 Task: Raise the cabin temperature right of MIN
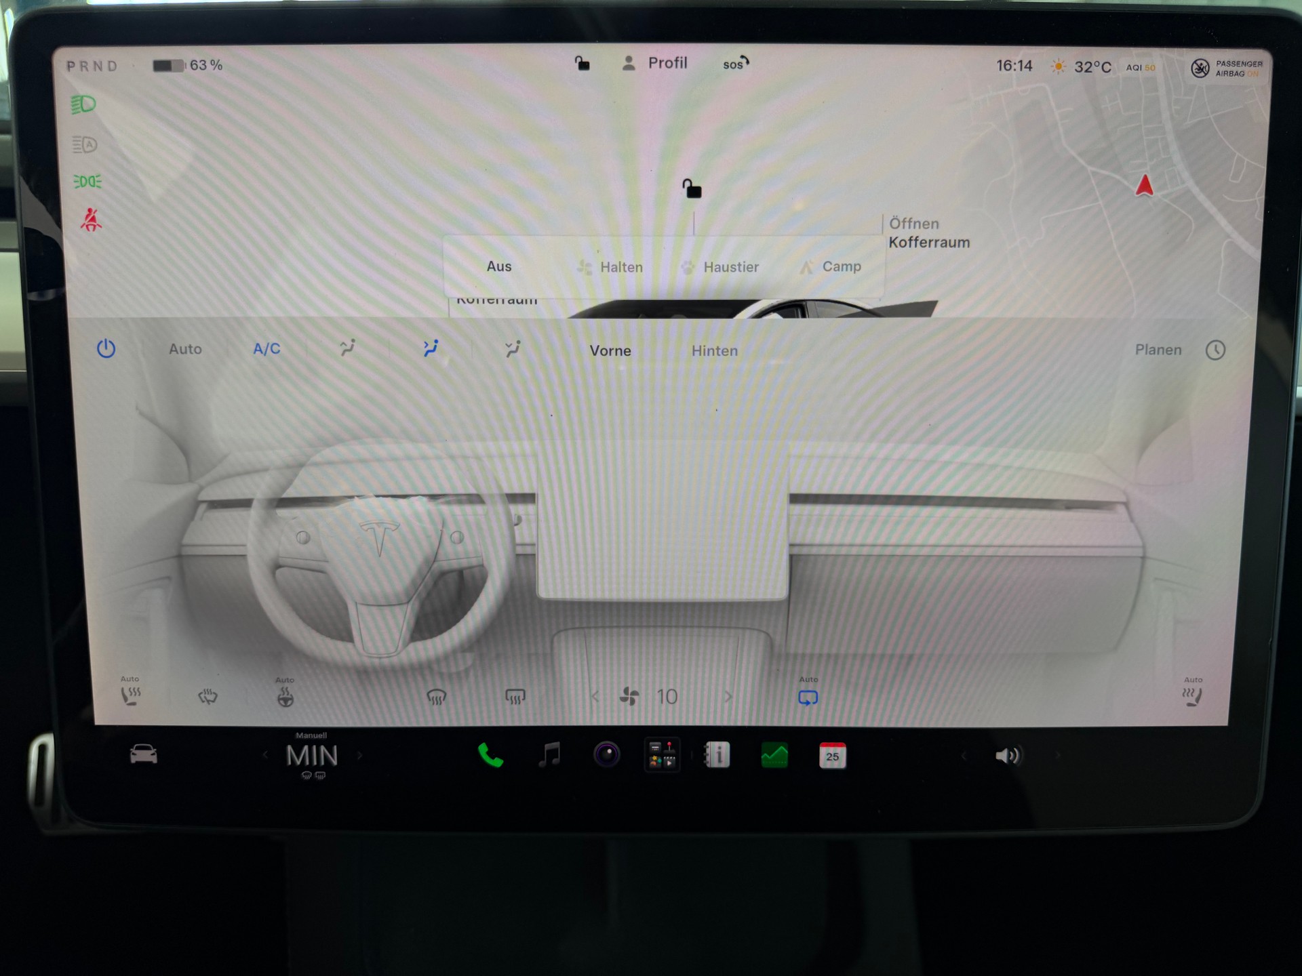(x=360, y=755)
